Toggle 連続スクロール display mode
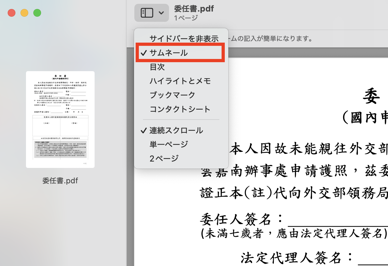388x266 pixels. point(181,130)
